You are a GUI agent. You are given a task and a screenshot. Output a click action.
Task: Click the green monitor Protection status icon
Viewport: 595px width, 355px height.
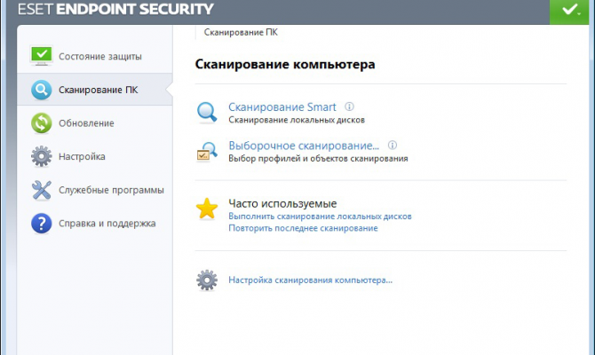coord(42,56)
